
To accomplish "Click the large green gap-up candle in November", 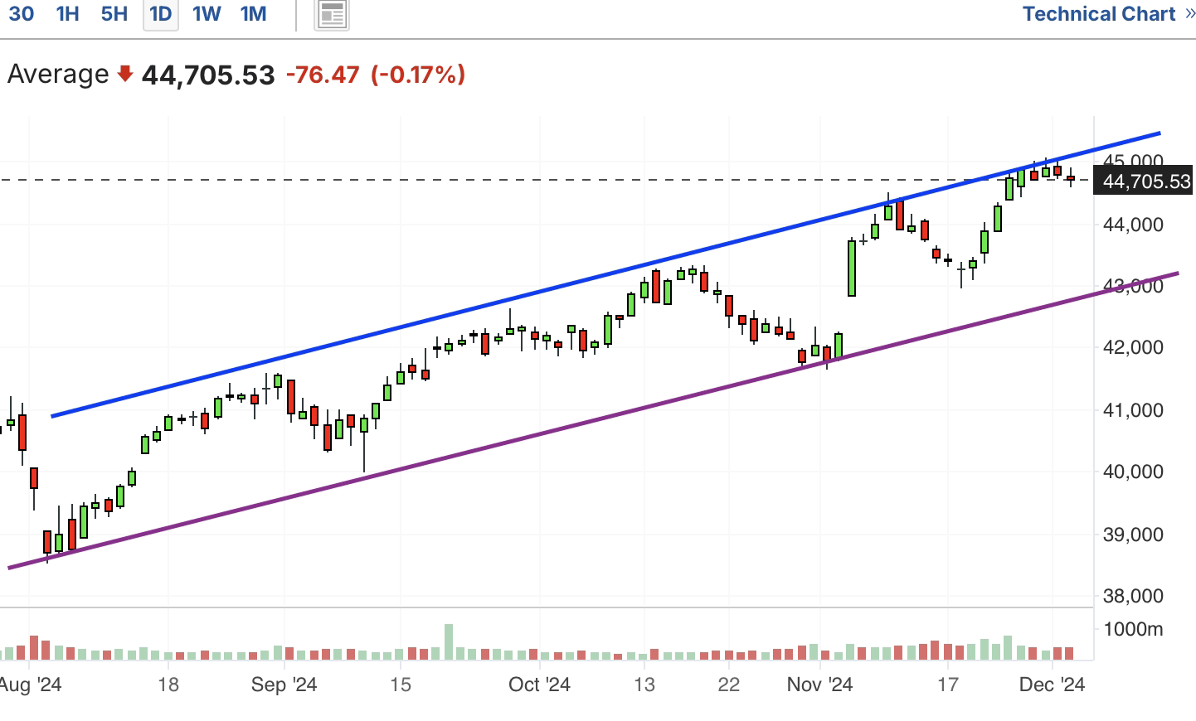I will click(x=851, y=268).
